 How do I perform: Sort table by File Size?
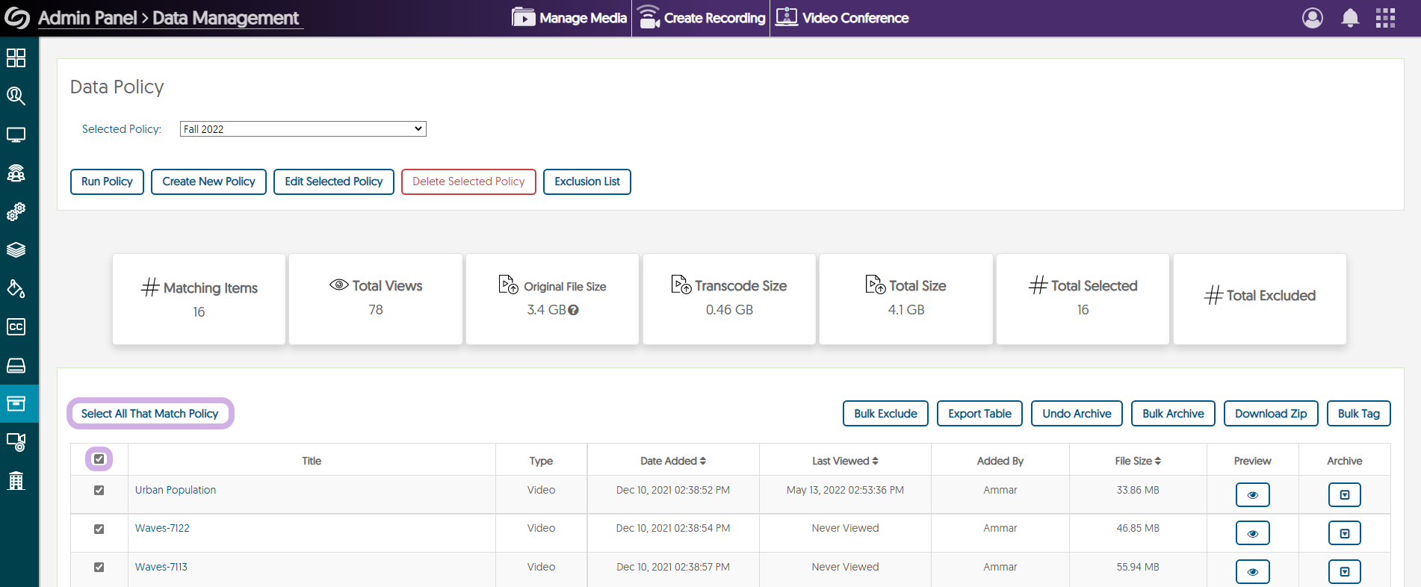click(x=1137, y=461)
